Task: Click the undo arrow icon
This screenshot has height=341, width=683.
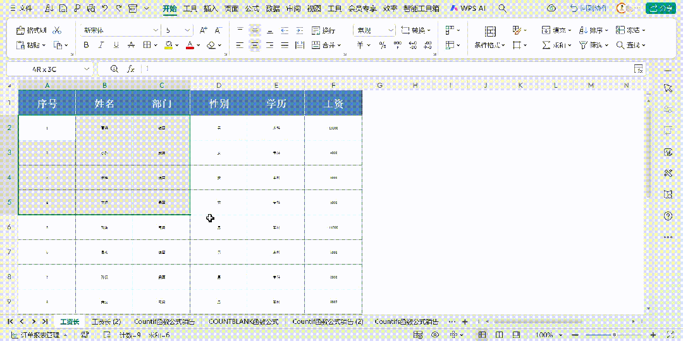Action: click(104, 9)
